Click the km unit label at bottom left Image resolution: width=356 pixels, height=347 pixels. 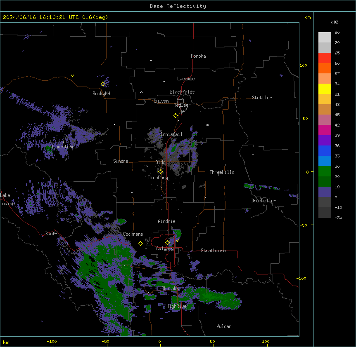click(6, 342)
